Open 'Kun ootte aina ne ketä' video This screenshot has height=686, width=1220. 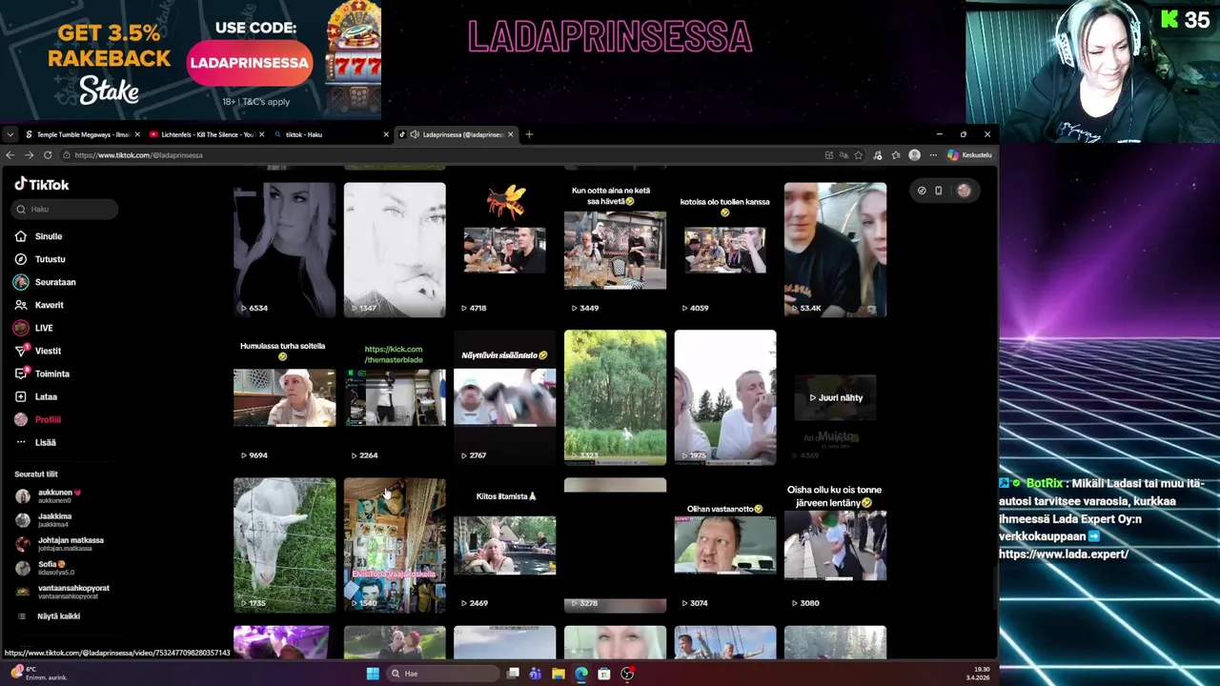click(615, 250)
